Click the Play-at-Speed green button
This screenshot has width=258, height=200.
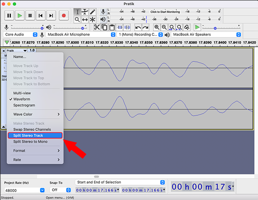[197, 27]
